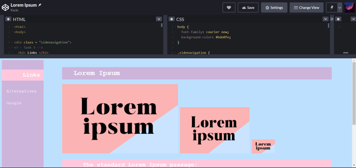Open the CSS editor settings gear
The height and width of the screenshot is (168, 356).
[171, 19]
